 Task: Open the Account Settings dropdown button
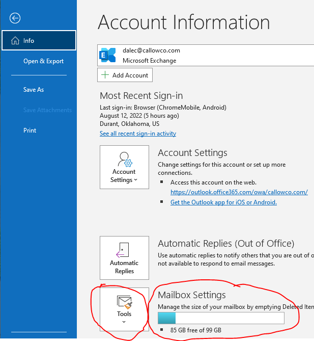click(124, 167)
